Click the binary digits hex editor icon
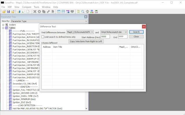Image resolution: width=185 pixels, height=115 pixels. 78,12
